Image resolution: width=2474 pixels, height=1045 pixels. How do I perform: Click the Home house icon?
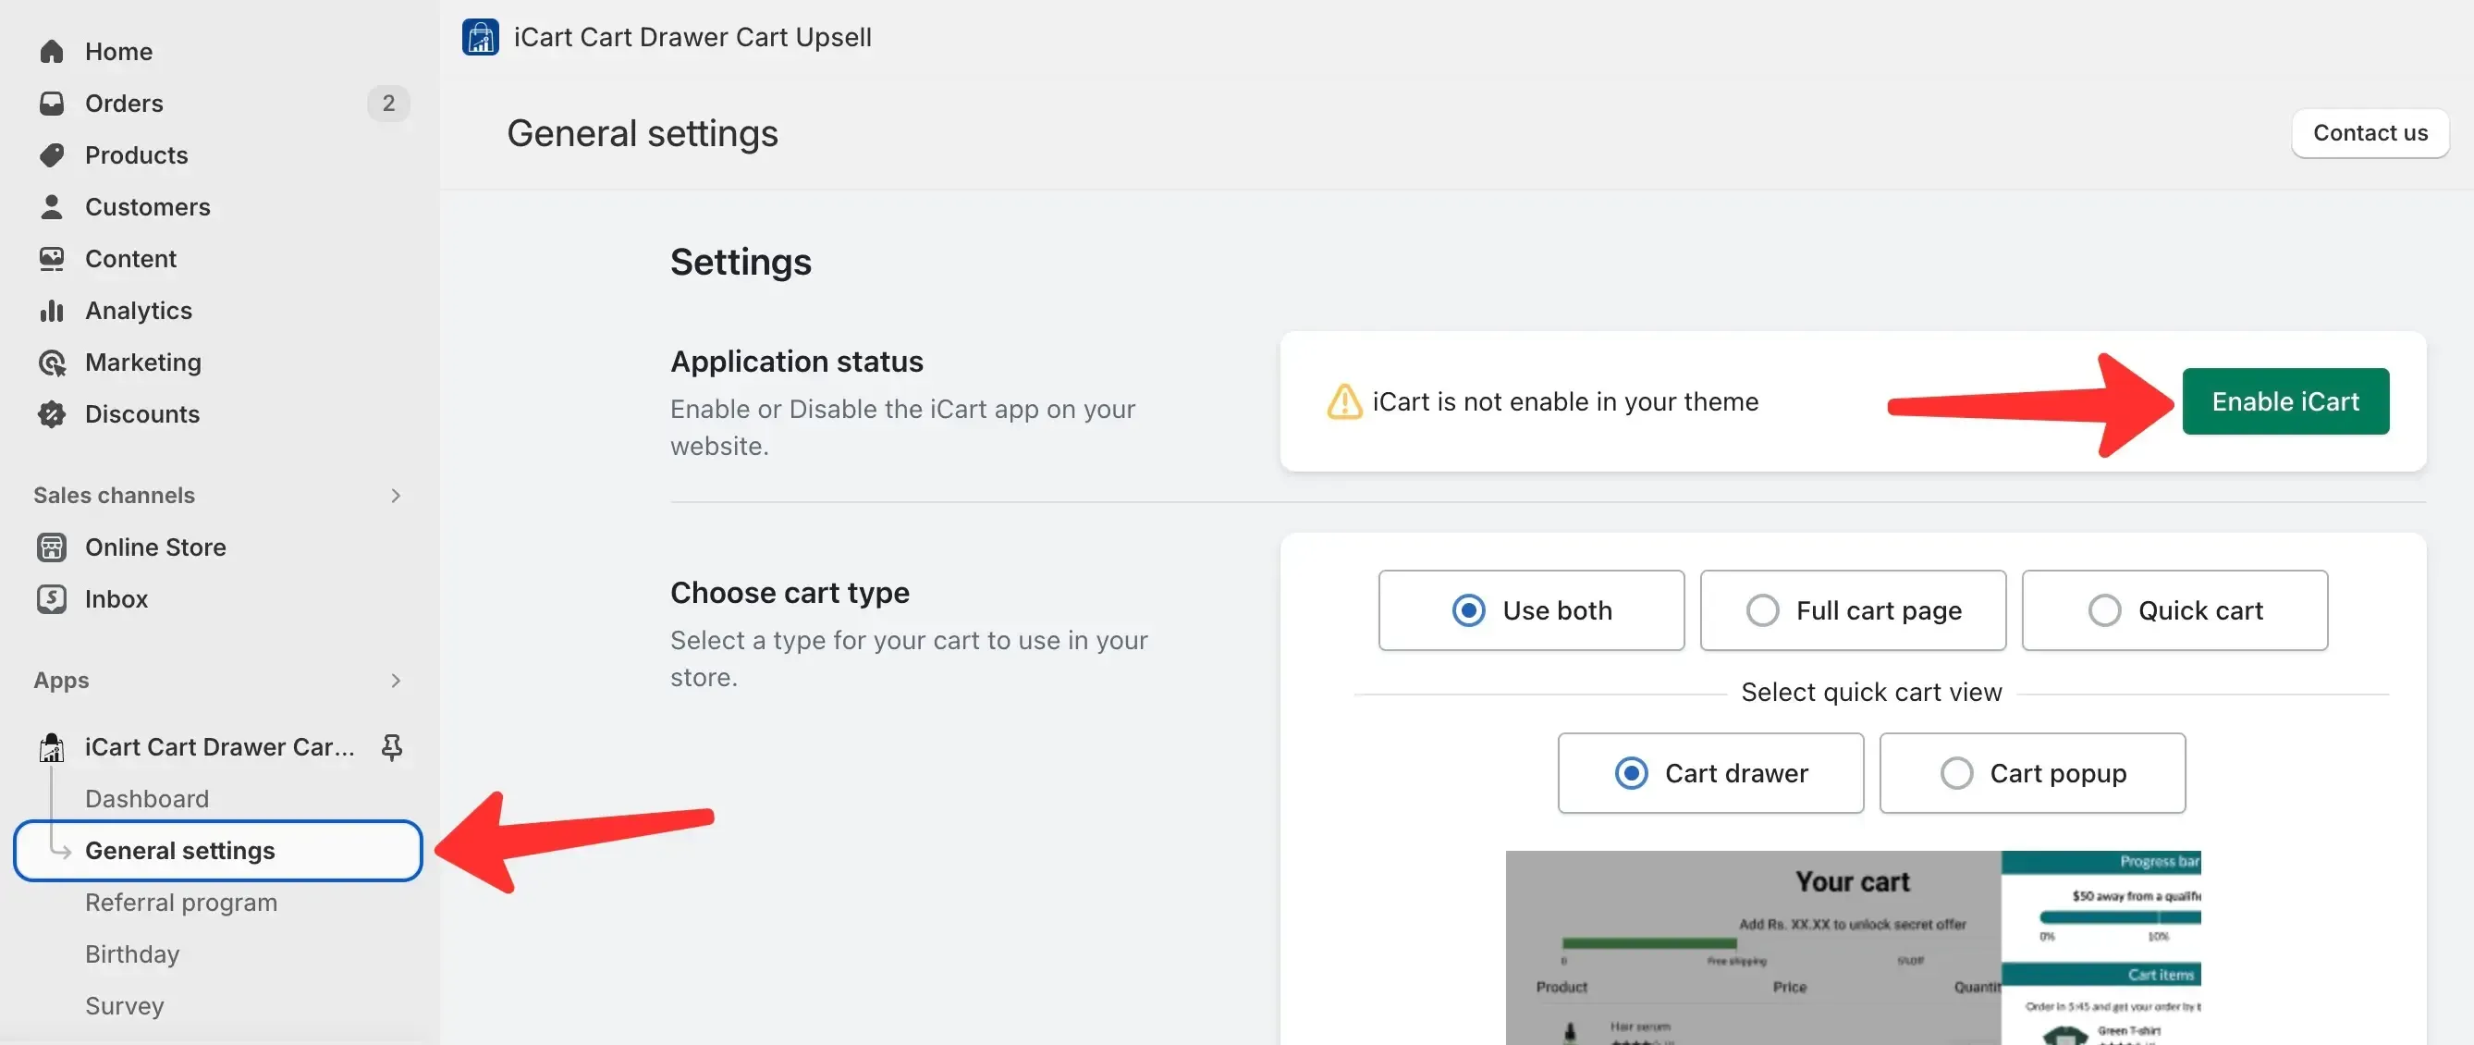pyautogui.click(x=52, y=51)
